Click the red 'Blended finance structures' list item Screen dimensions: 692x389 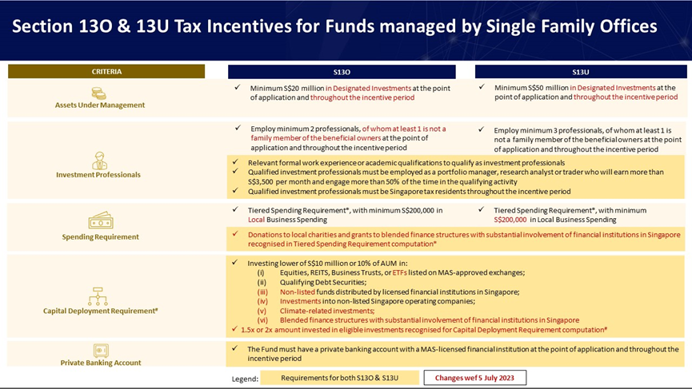pyautogui.click(x=430, y=320)
